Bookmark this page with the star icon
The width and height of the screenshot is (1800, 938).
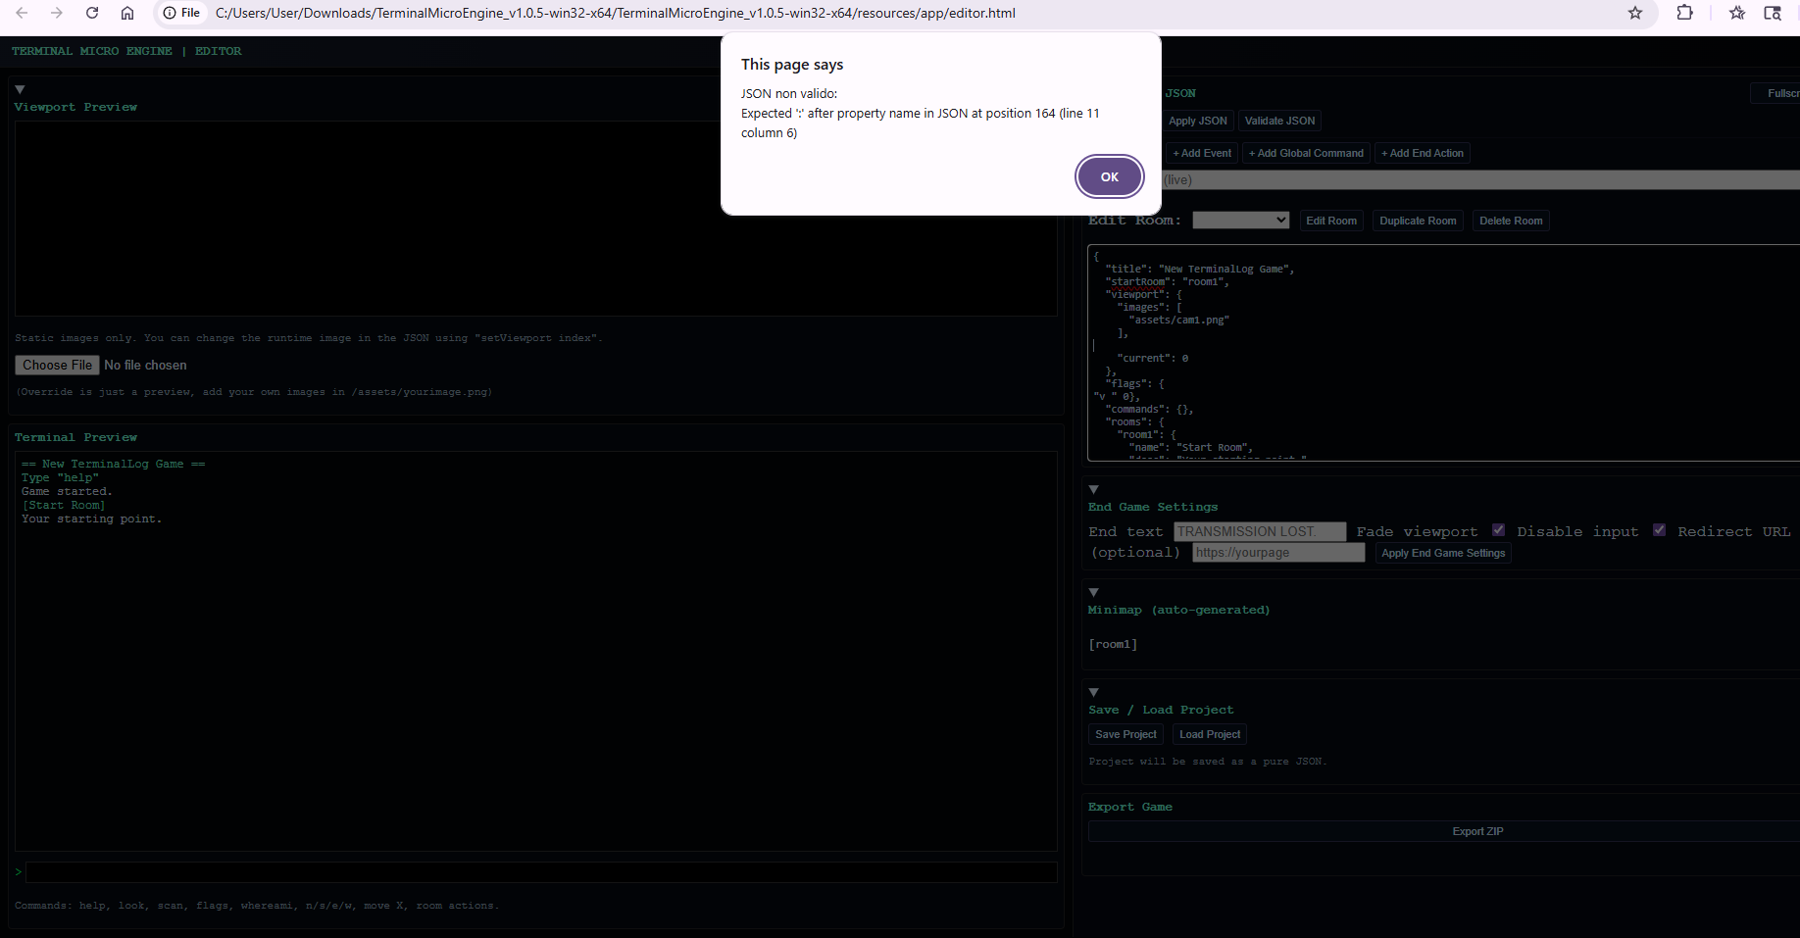pyautogui.click(x=1635, y=13)
